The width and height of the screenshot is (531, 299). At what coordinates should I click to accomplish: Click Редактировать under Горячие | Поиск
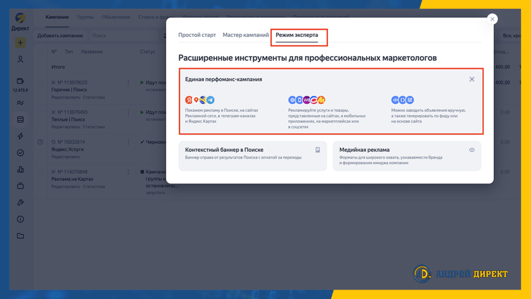66,97
